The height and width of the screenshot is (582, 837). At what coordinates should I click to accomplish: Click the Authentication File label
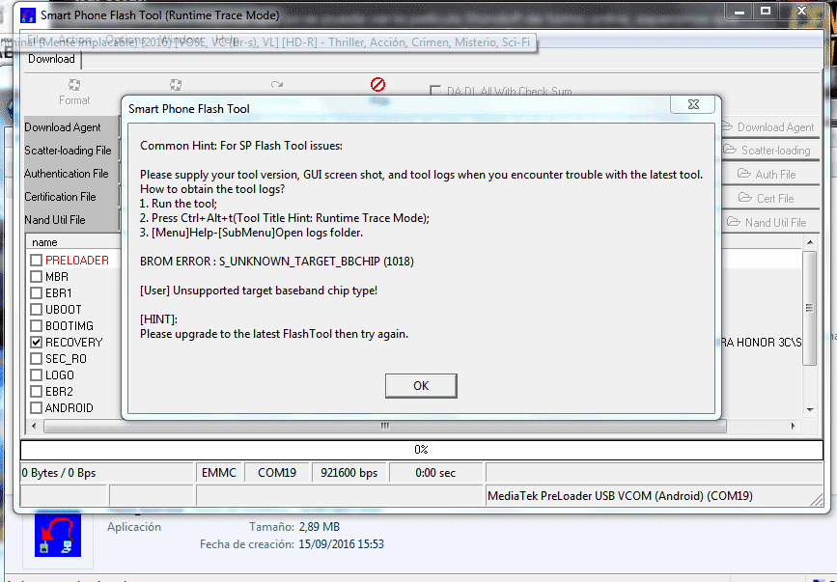coord(67,174)
